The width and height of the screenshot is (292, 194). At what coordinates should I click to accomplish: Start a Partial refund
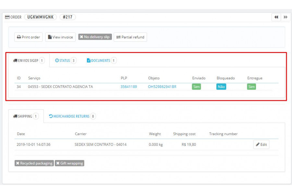click(130, 37)
